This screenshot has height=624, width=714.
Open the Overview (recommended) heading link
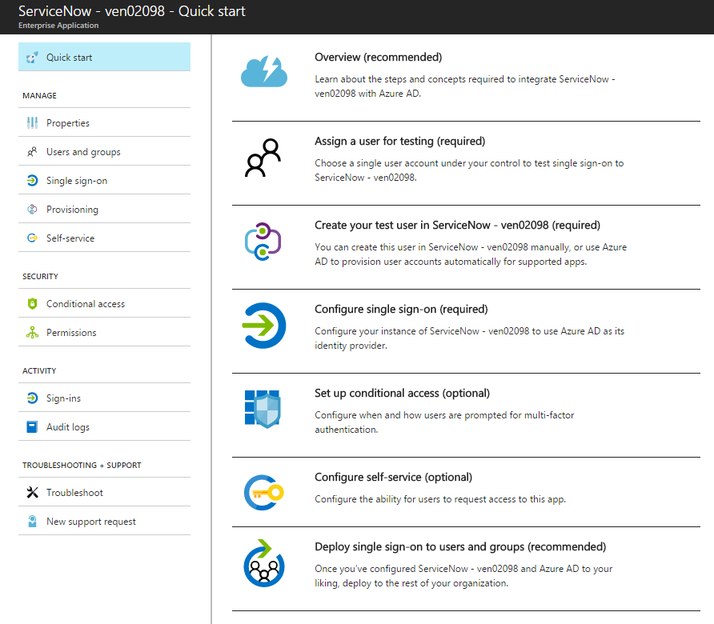pos(378,58)
